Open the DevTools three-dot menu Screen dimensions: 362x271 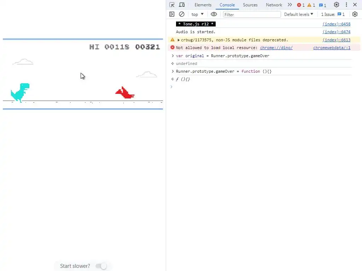click(346, 5)
